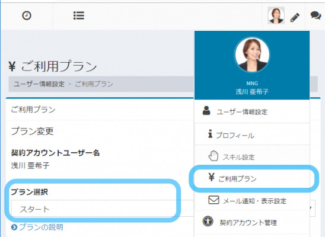Click the small profile avatar in header
Viewport: 325px width, 237px height.
click(276, 15)
